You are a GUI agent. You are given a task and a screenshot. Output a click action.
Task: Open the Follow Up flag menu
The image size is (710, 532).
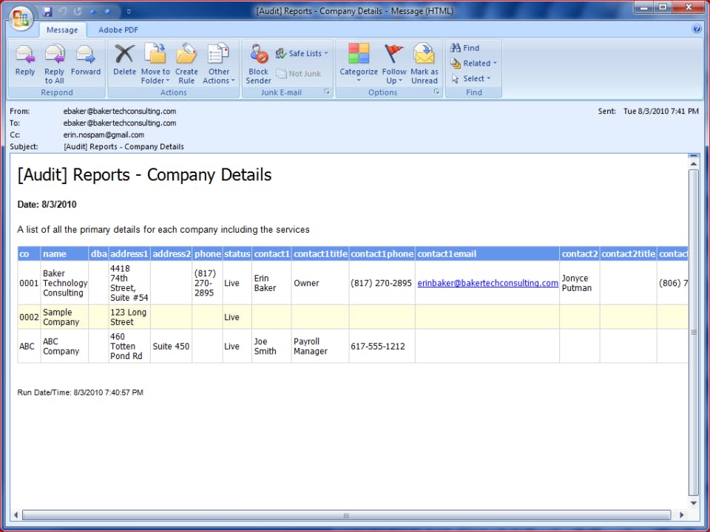394,64
